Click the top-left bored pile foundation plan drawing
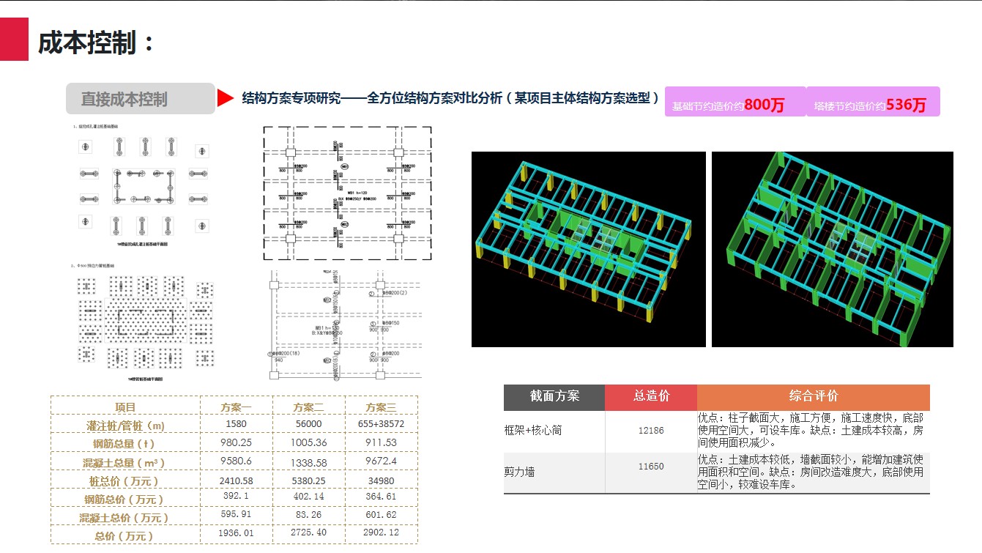The image size is (982, 553). (x=143, y=187)
